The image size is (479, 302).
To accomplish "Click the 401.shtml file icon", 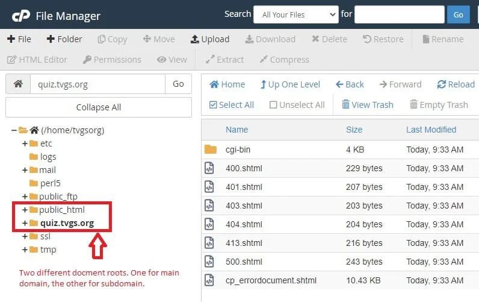I will tap(209, 187).
